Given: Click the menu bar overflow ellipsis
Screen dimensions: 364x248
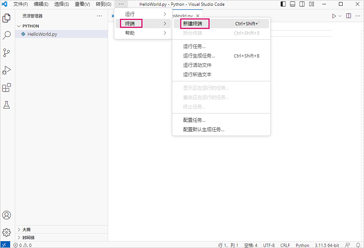Looking at the screenshot, I should (x=121, y=4).
